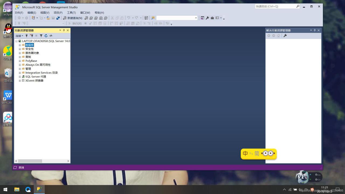Viewport: 345px width, 194px height.
Task: Open the 项目(P) menu
Action: [x=58, y=13]
